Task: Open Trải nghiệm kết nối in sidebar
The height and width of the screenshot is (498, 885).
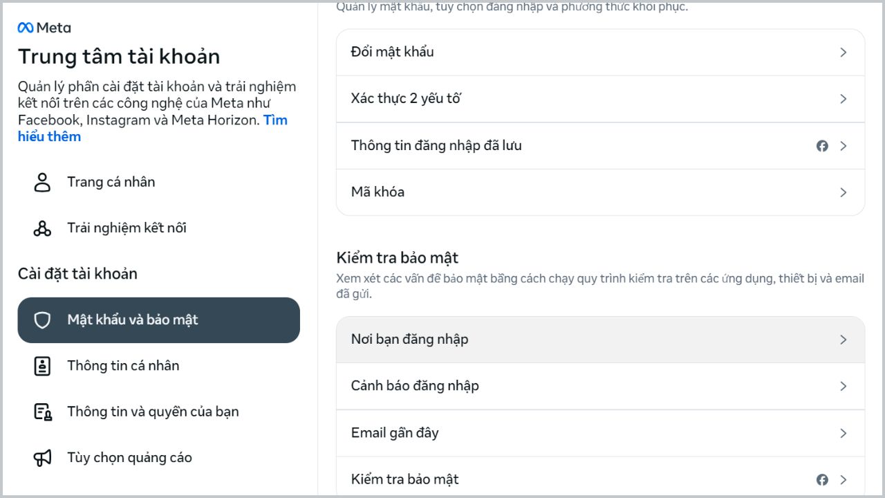Action: 159,228
